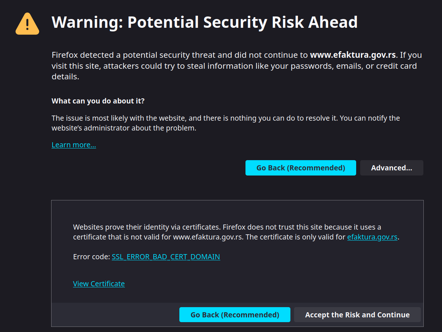Open the View Certificate link
Image resolution: width=442 pixels, height=332 pixels.
point(99,284)
